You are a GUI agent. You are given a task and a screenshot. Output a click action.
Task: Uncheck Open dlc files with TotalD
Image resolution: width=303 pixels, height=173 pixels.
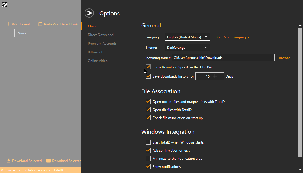(x=148, y=110)
